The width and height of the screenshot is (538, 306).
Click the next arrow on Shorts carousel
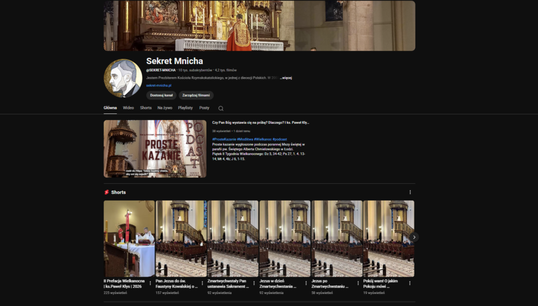point(414,237)
